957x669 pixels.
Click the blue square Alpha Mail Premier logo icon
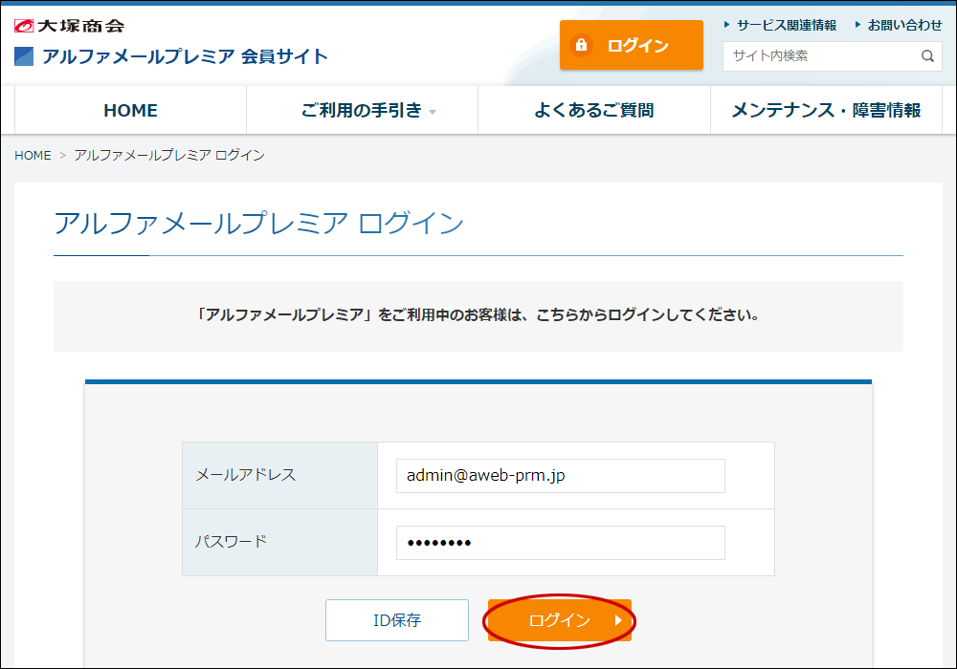tap(24, 56)
